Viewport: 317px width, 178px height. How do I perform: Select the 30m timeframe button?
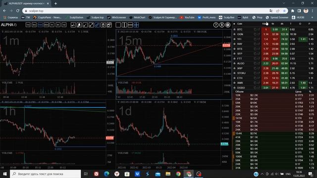[46, 25]
